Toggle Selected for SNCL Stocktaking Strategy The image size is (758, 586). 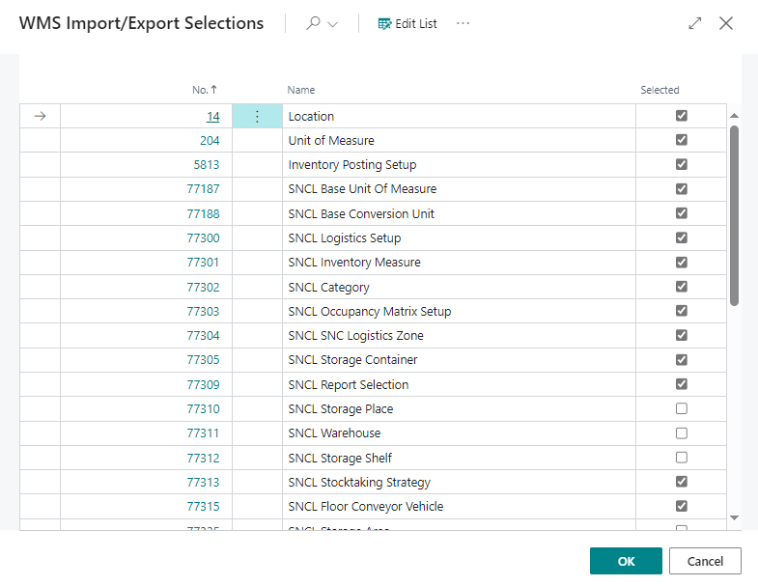(x=682, y=482)
